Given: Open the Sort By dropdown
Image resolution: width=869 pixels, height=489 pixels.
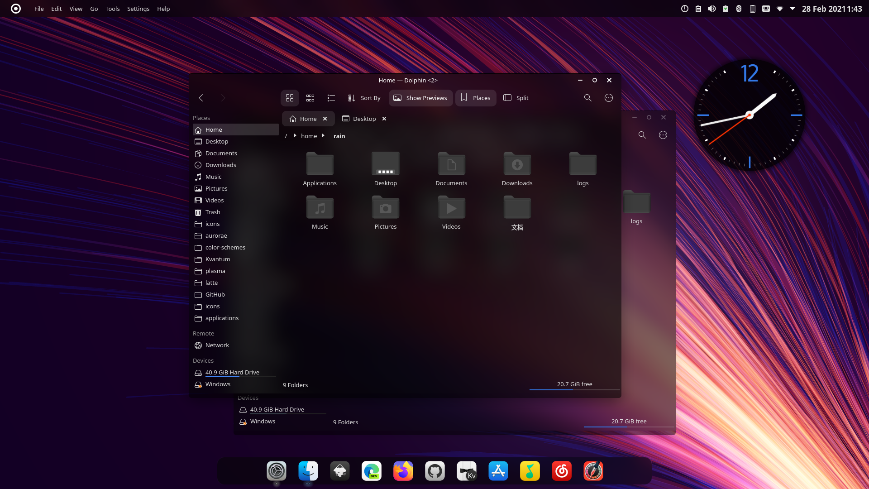Looking at the screenshot, I should 364,98.
